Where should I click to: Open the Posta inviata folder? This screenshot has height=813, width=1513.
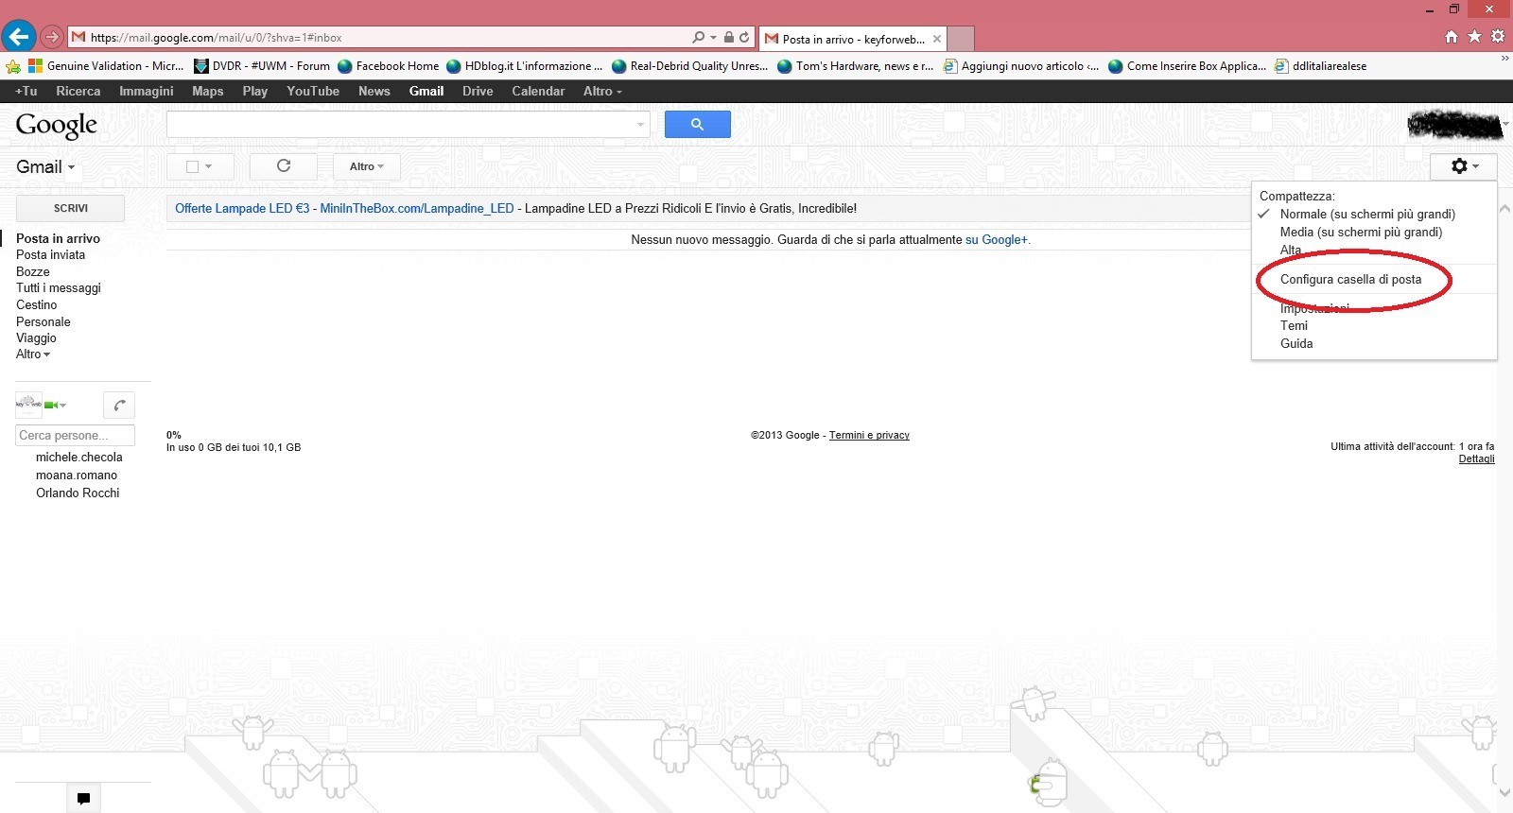point(51,255)
